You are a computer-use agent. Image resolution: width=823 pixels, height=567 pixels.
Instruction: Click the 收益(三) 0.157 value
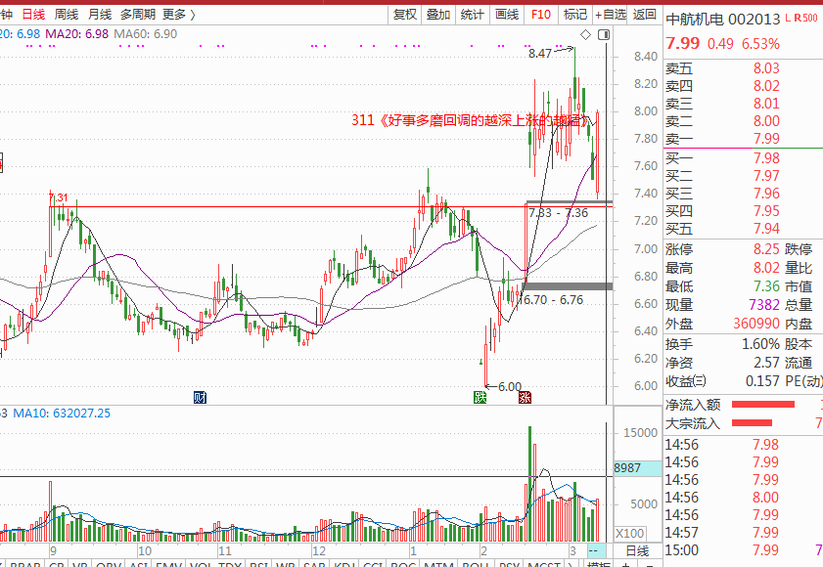tap(762, 381)
